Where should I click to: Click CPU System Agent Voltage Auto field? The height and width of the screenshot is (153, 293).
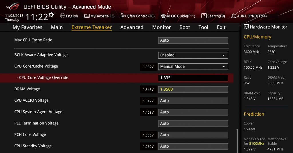[193, 112]
